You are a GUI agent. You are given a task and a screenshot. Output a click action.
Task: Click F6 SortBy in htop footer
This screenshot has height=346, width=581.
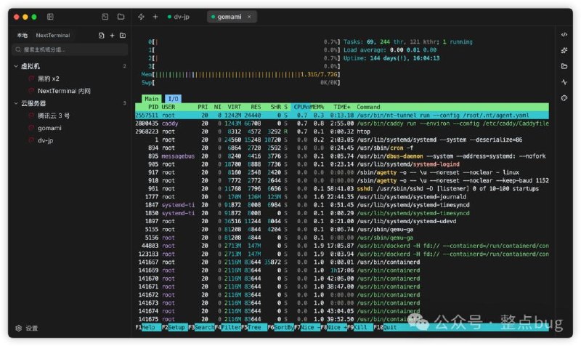pos(280,327)
